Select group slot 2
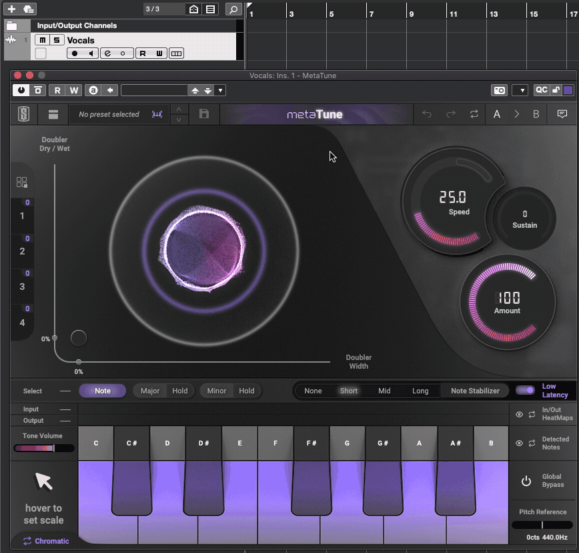This screenshot has height=553, width=579. click(x=22, y=251)
